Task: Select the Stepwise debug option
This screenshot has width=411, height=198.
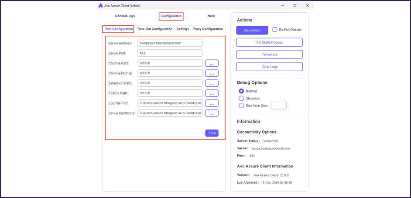Action: pos(241,99)
